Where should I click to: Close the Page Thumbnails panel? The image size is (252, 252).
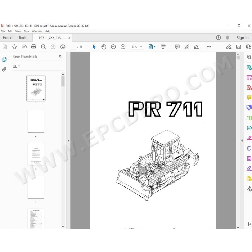pyautogui.click(x=60, y=56)
